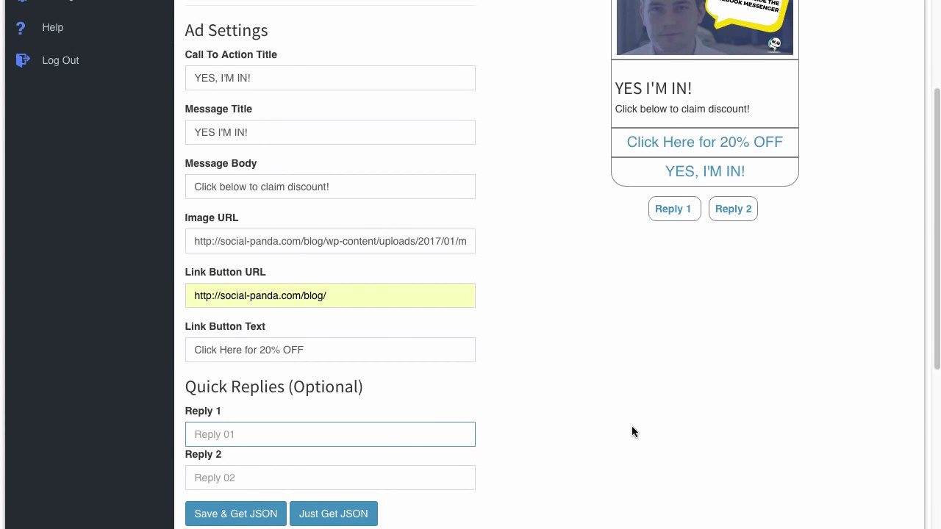Focus the Reply 02 placeholder input
941x529 pixels.
330,478
